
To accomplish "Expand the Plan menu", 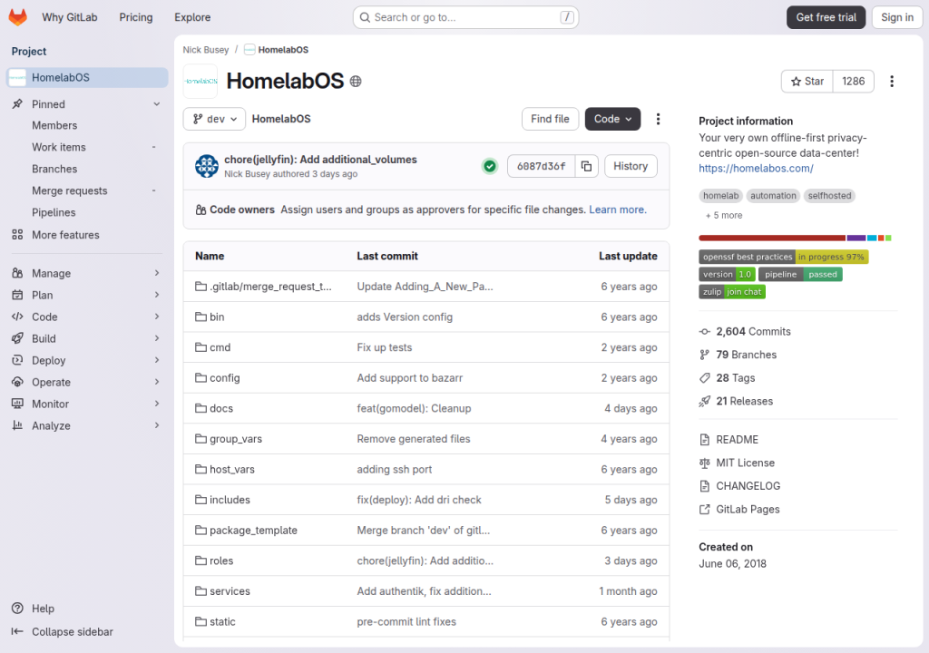I will click(x=87, y=295).
